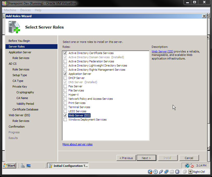Check Active Directory Rights Management Services
This screenshot has height=177, width=212.
65,70
